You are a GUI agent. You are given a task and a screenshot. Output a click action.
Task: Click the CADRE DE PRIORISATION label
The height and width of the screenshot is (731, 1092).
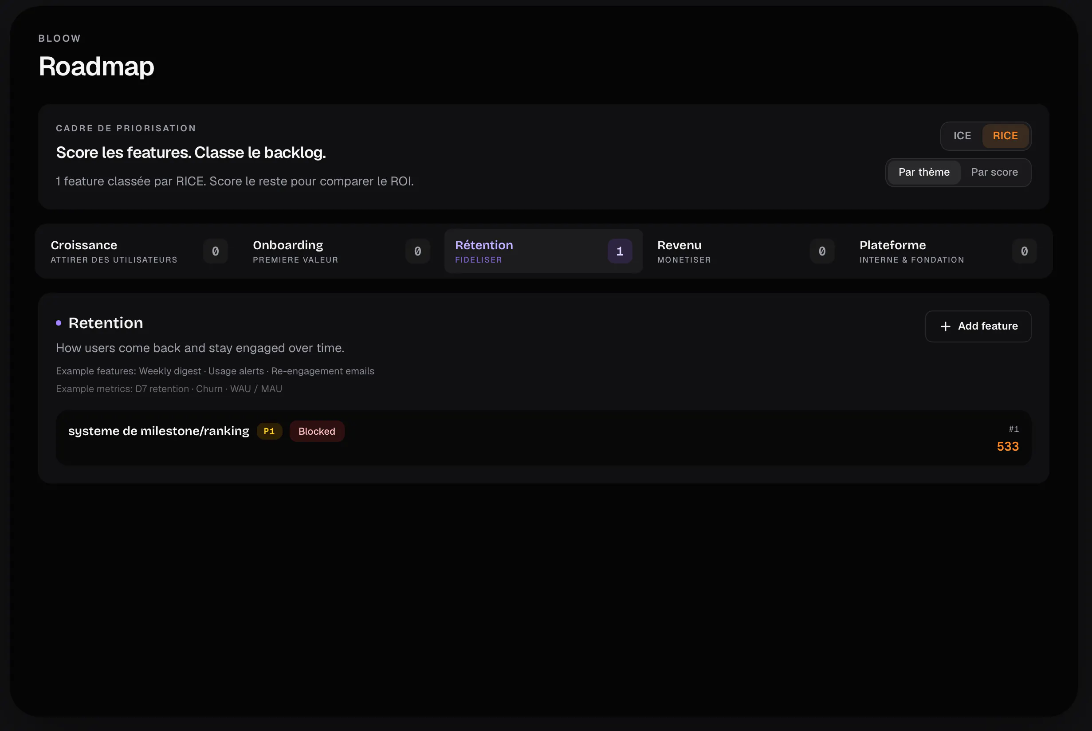(x=126, y=128)
